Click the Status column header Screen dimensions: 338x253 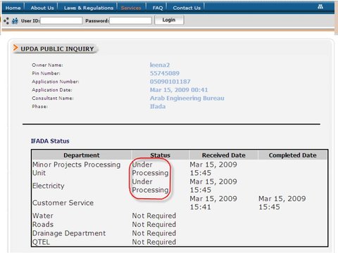[x=160, y=155]
